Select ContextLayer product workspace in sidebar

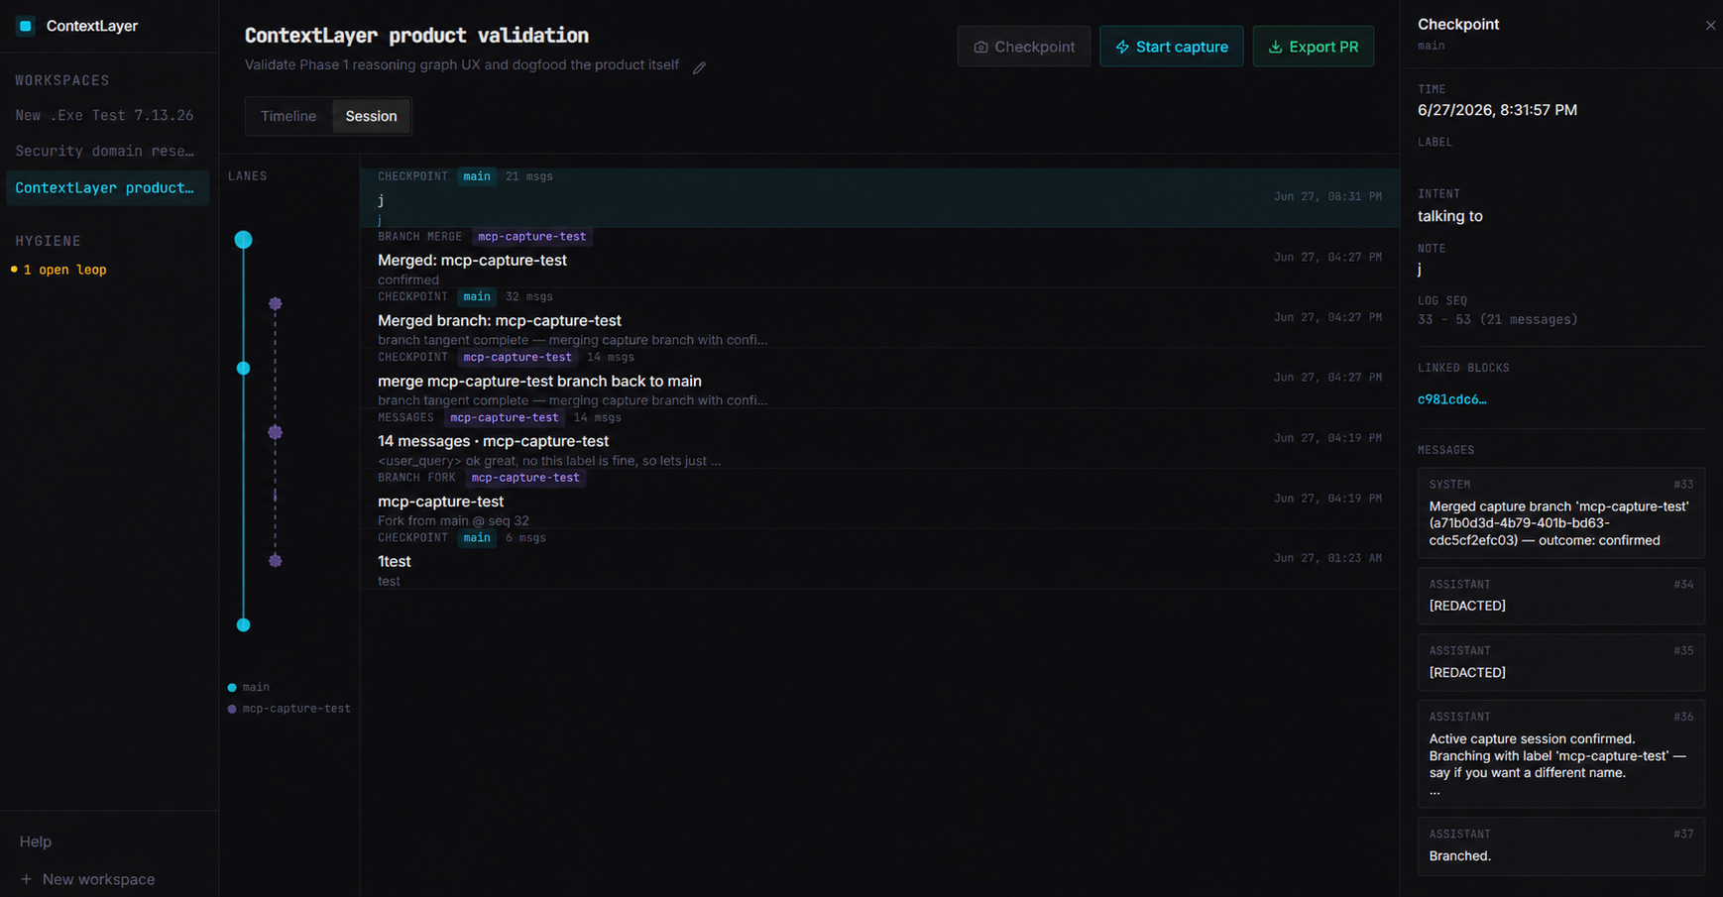click(x=107, y=187)
